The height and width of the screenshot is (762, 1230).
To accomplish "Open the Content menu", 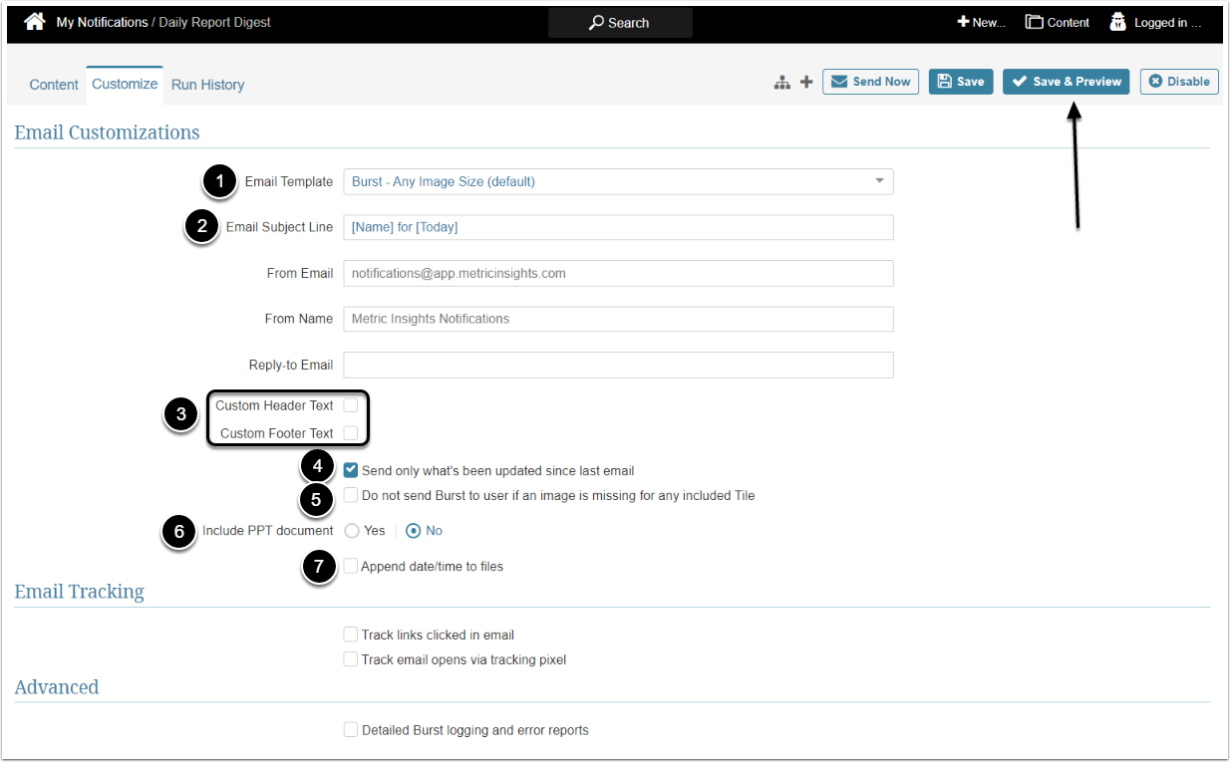I will coord(1058,23).
